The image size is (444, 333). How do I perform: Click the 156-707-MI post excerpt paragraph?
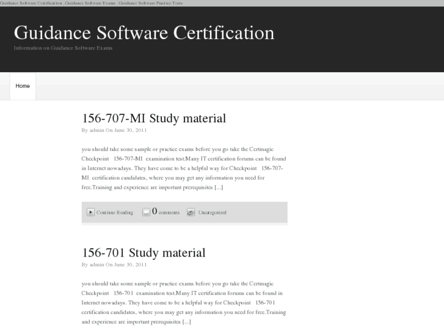184,169
